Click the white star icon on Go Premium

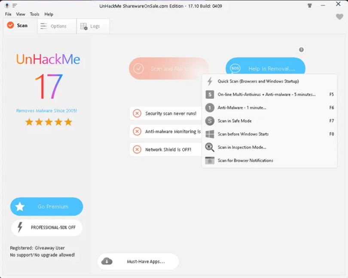click(20, 206)
